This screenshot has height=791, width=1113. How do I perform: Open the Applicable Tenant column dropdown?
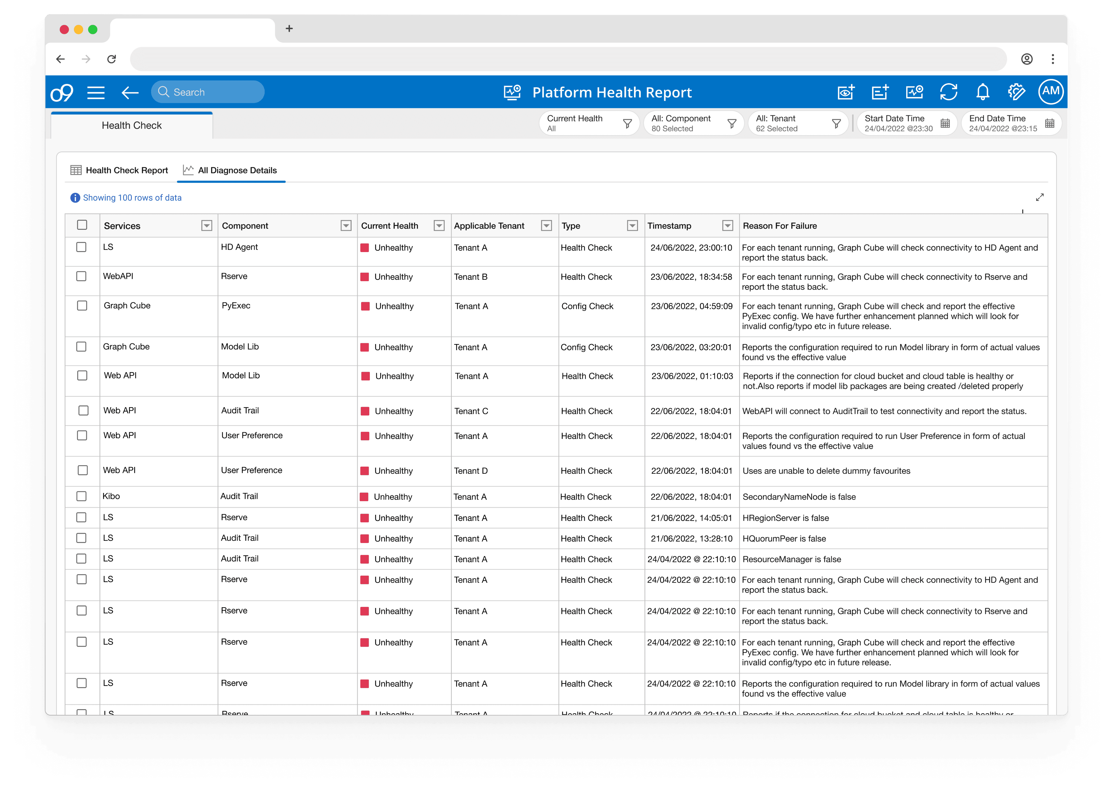[546, 225]
